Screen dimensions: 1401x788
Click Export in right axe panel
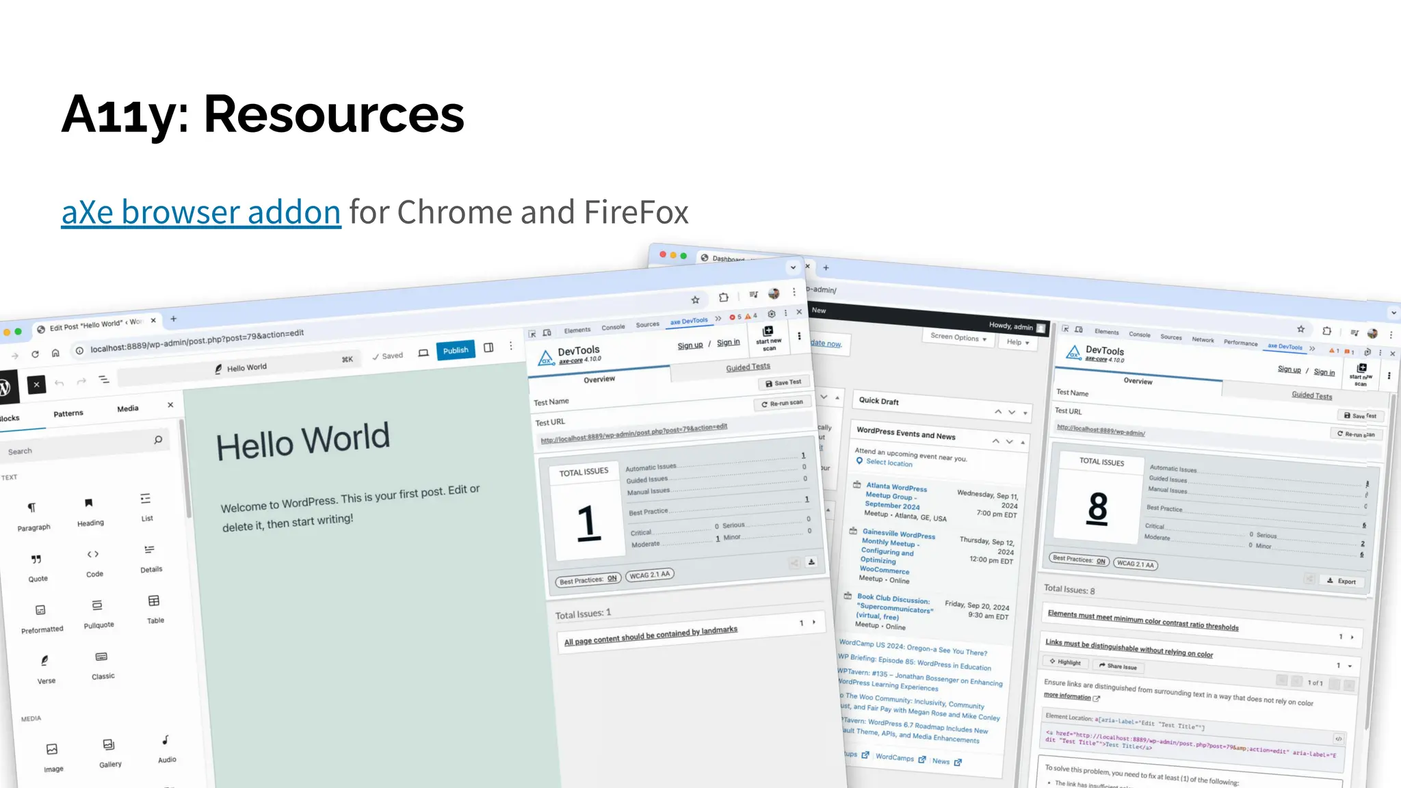click(x=1341, y=581)
